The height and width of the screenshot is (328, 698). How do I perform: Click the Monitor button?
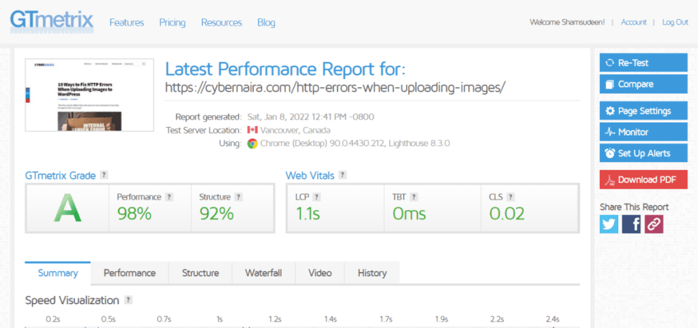coord(643,132)
